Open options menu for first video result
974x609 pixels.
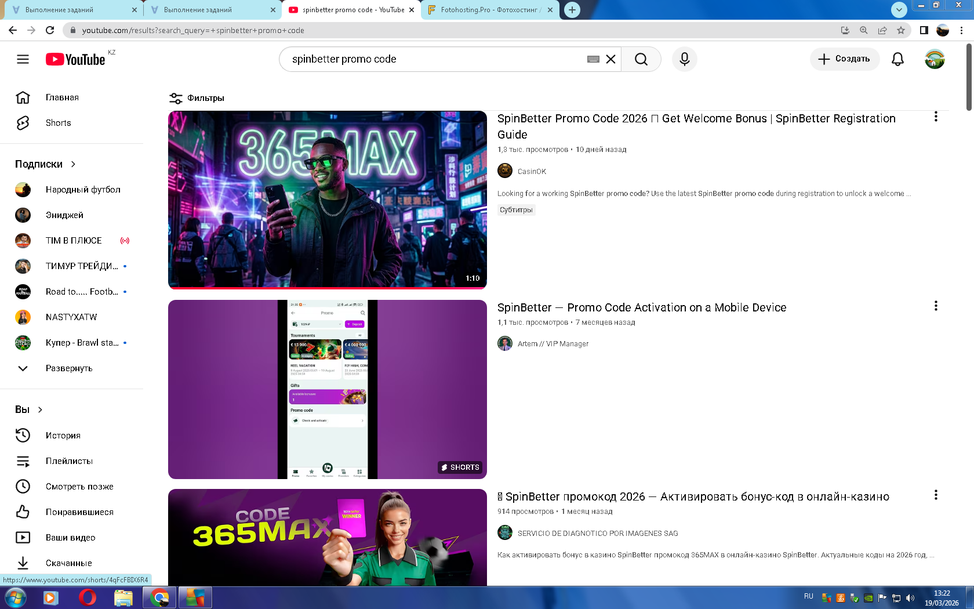click(935, 117)
